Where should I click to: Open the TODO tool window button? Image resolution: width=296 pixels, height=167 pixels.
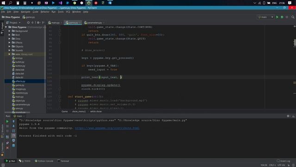point(25,161)
